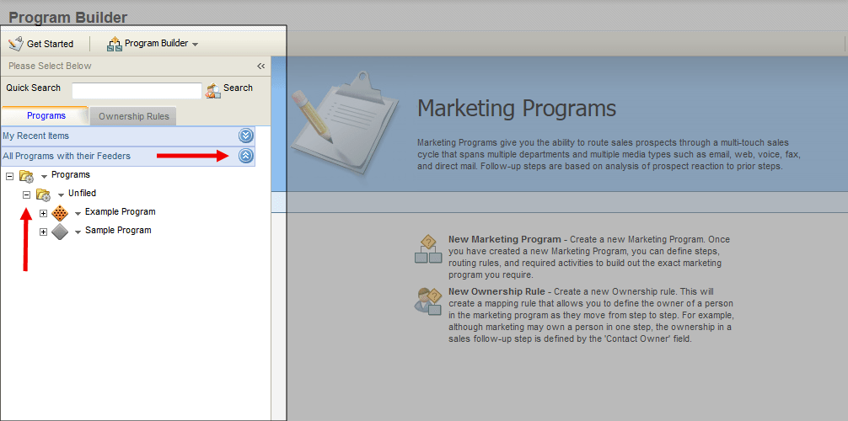Expand the Sample Program node

pyautogui.click(x=44, y=232)
